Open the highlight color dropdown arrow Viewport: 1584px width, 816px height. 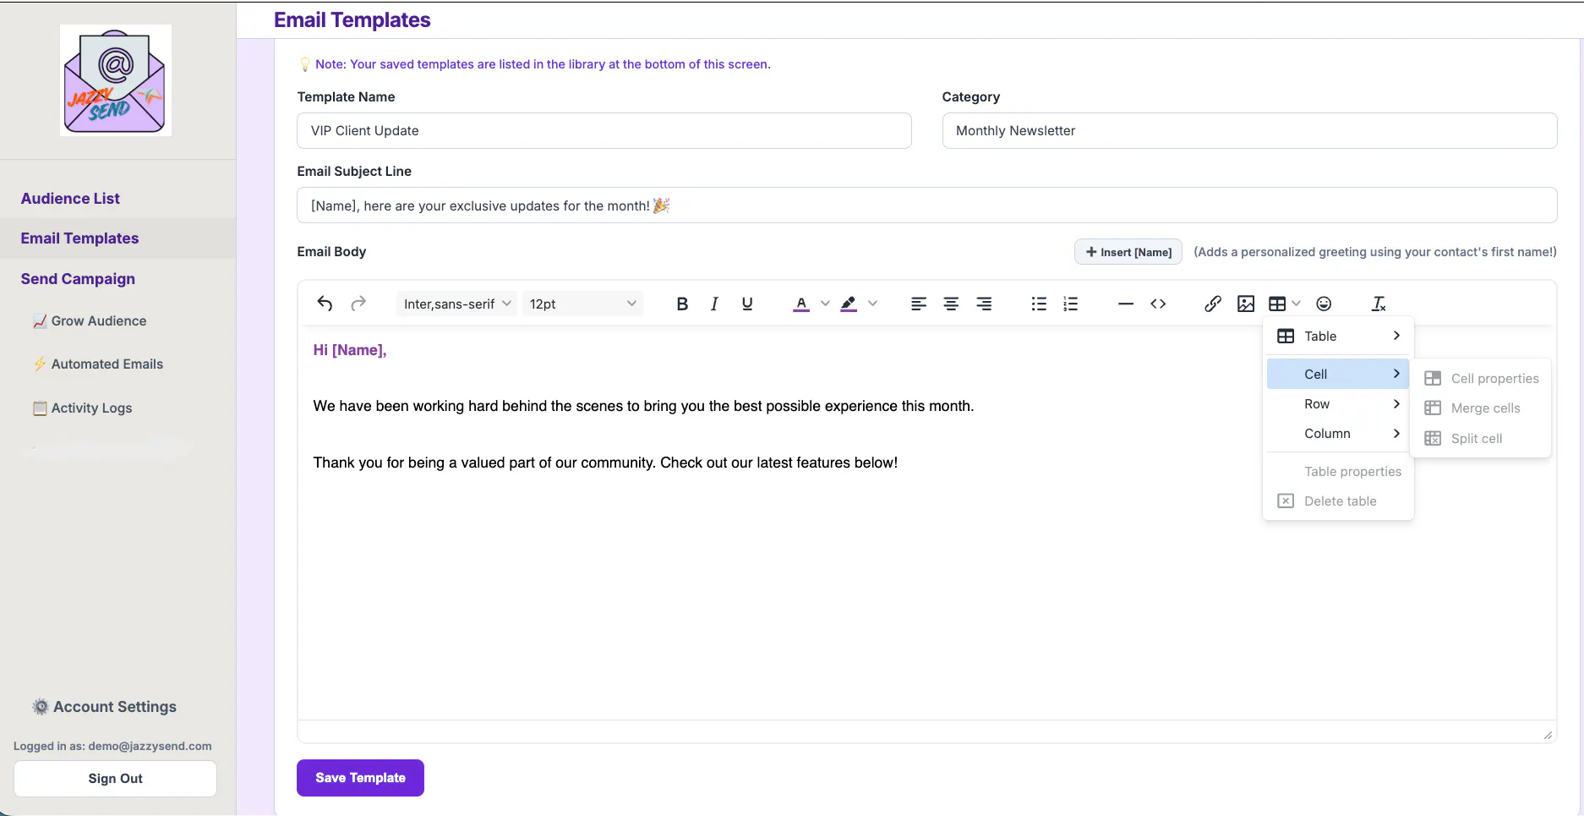(872, 304)
